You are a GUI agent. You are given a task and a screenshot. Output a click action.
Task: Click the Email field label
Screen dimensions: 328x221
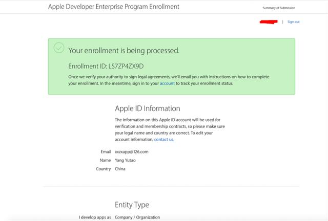(106, 152)
